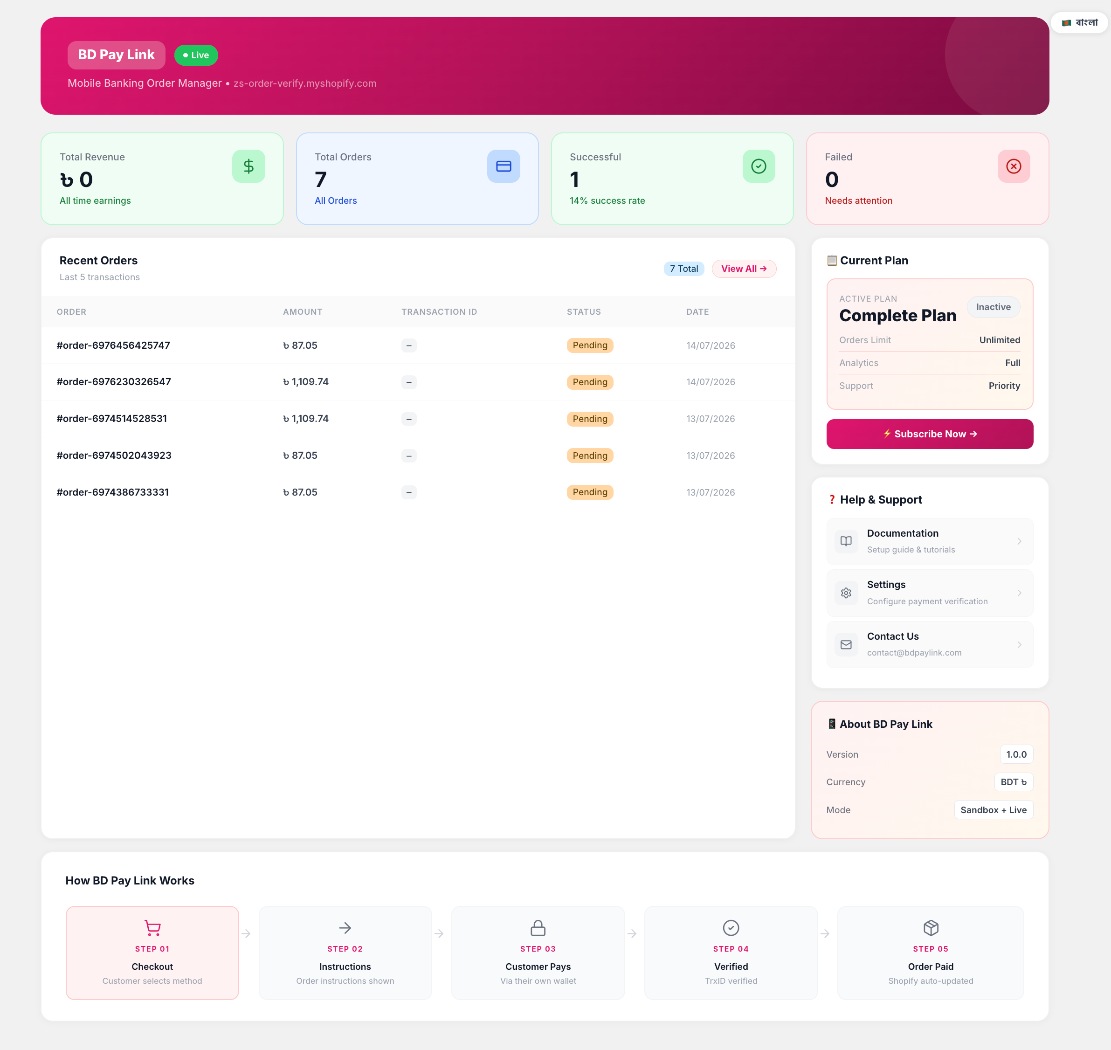Click currency value BDT ৳

(1014, 782)
